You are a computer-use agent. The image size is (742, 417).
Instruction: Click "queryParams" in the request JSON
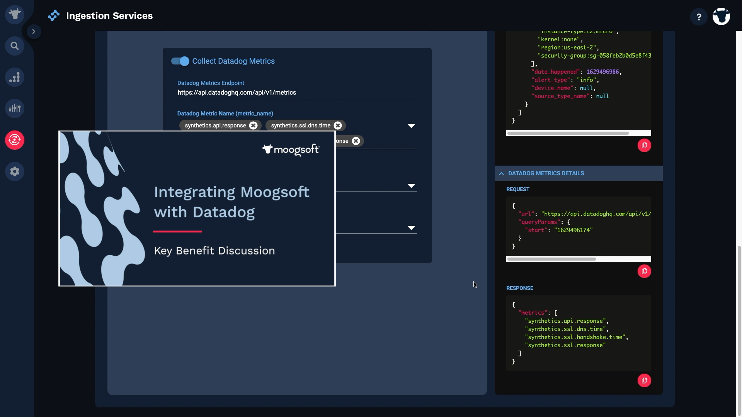pos(539,222)
